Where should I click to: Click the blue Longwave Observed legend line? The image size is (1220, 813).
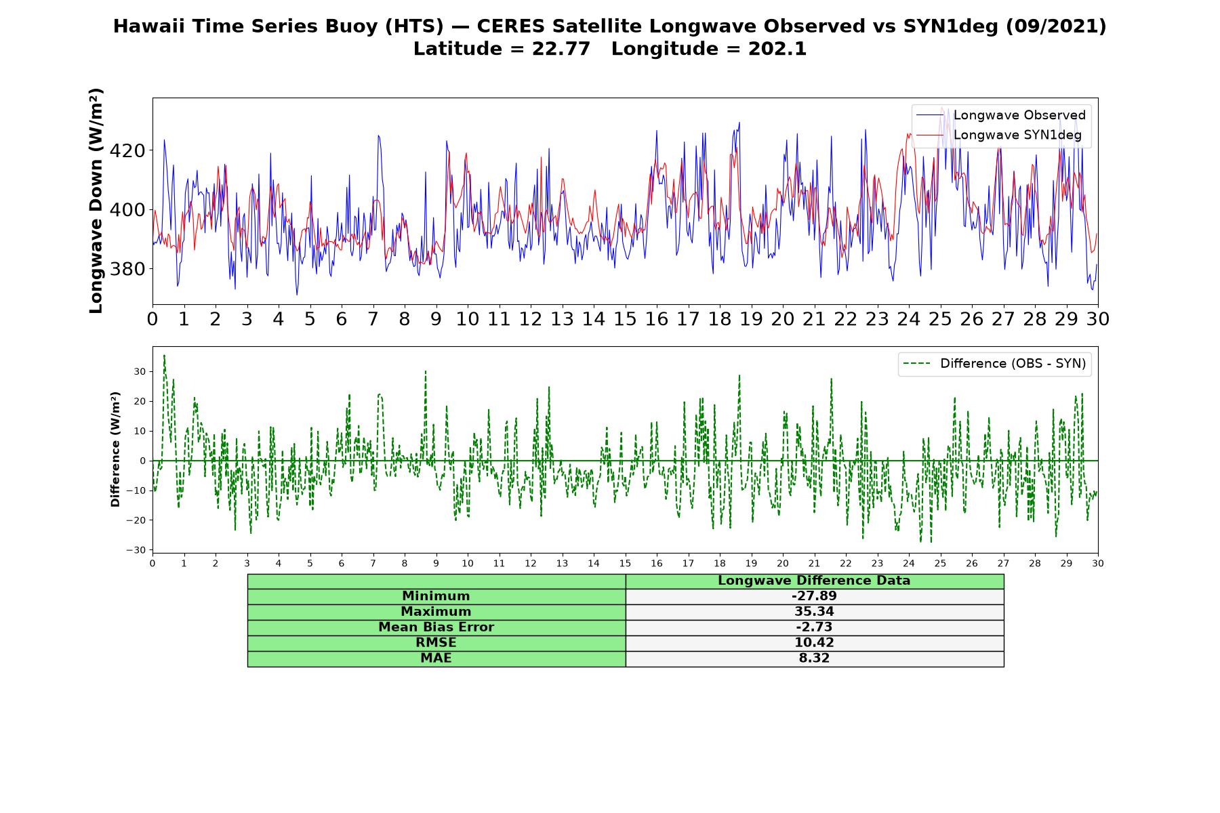click(930, 115)
